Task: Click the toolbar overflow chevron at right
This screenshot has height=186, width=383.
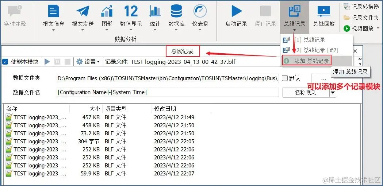Action: pyautogui.click(x=360, y=59)
